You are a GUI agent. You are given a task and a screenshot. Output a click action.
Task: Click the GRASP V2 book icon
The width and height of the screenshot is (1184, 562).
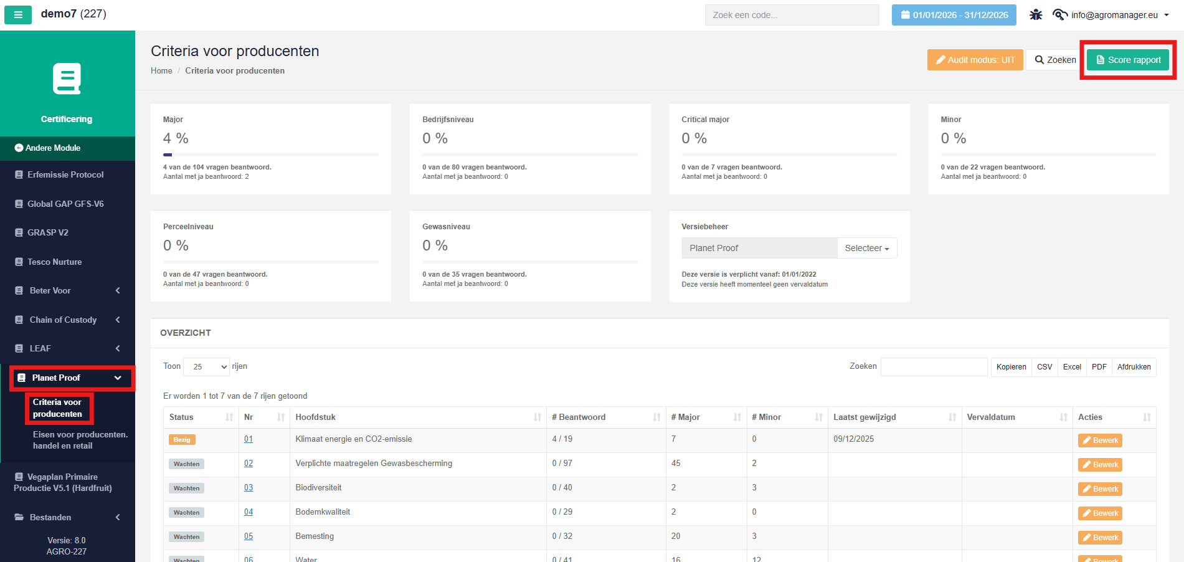coord(19,232)
